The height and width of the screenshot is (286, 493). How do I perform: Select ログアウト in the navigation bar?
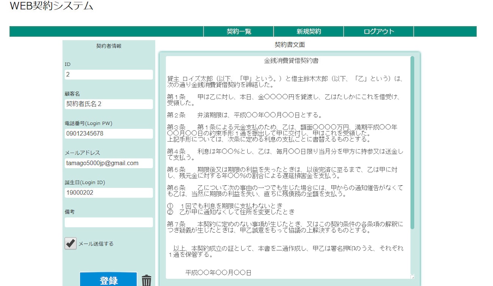(x=379, y=32)
